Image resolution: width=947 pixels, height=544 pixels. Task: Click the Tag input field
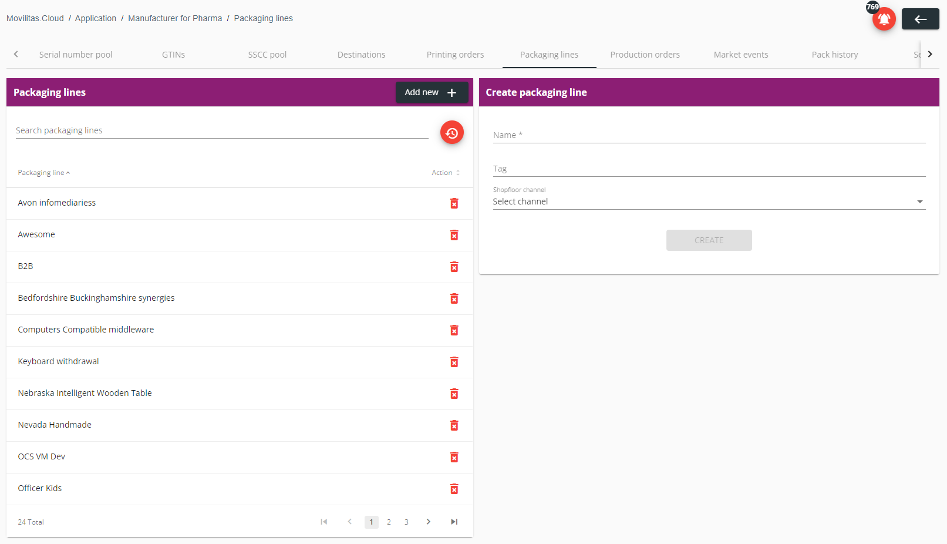[x=709, y=169]
